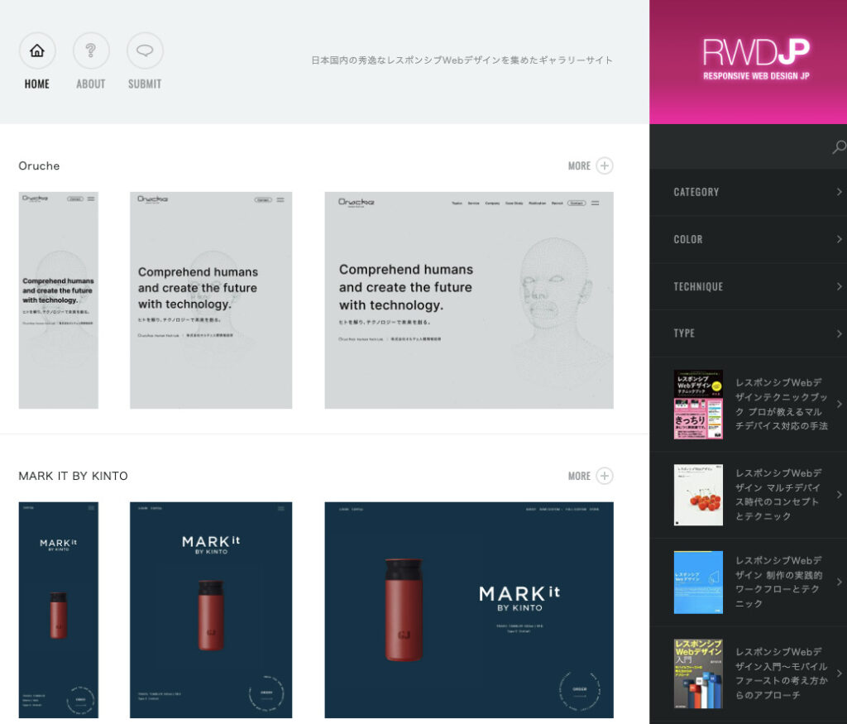Click chevron beside the マルチデバイス時代 book entry
This screenshot has height=724, width=847.
pos(839,495)
